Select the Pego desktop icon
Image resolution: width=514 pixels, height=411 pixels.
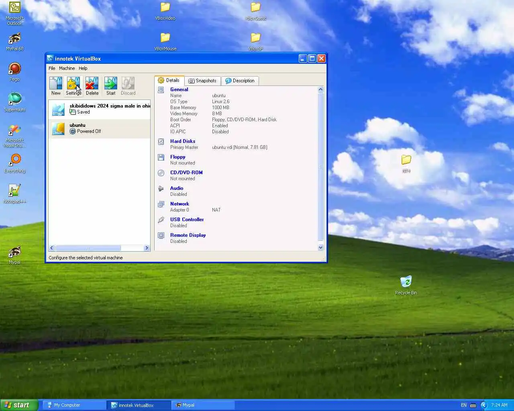14,72
